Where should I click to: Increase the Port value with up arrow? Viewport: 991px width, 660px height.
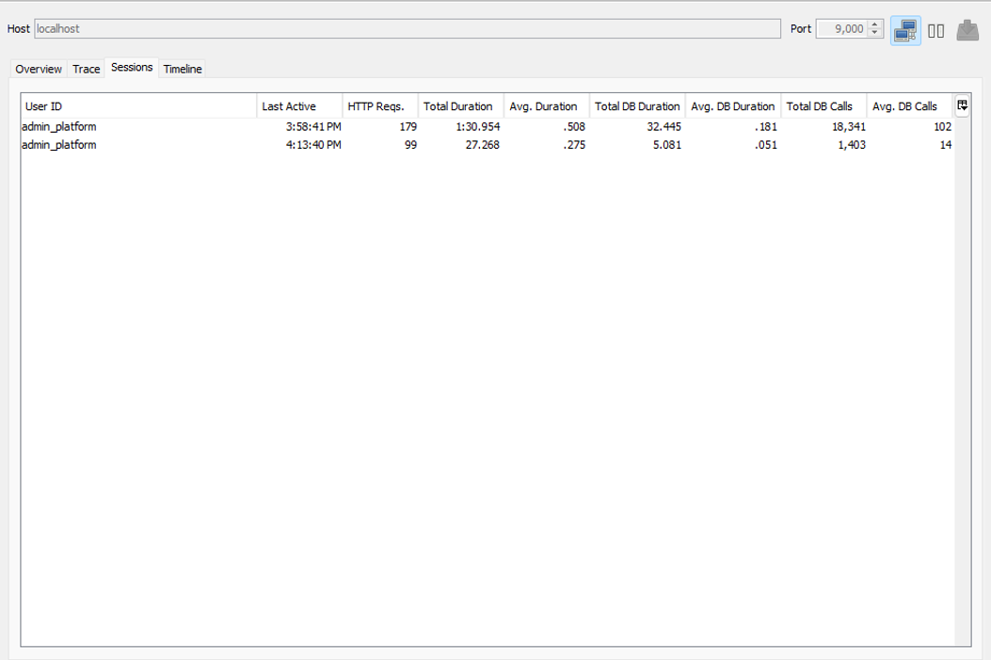[875, 24]
